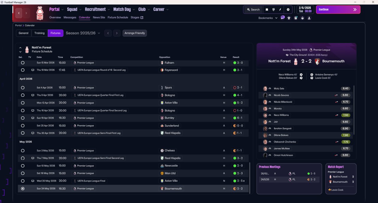Click the Portal breadcrumb link
The width and height of the screenshot is (378, 203).
point(18,25)
